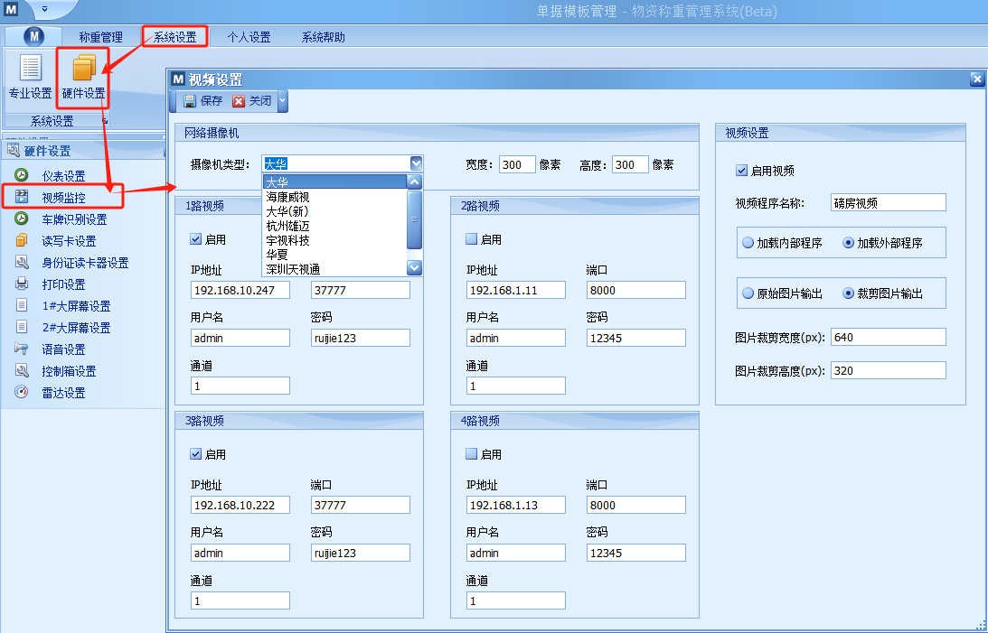Select 加载内部程序 radio button
The width and height of the screenshot is (988, 633).
click(748, 243)
